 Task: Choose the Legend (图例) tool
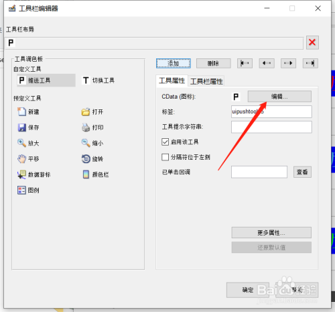[28, 190]
